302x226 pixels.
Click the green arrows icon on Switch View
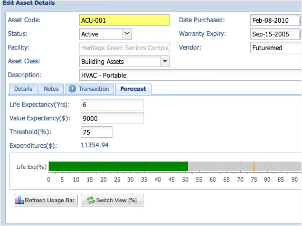click(90, 200)
